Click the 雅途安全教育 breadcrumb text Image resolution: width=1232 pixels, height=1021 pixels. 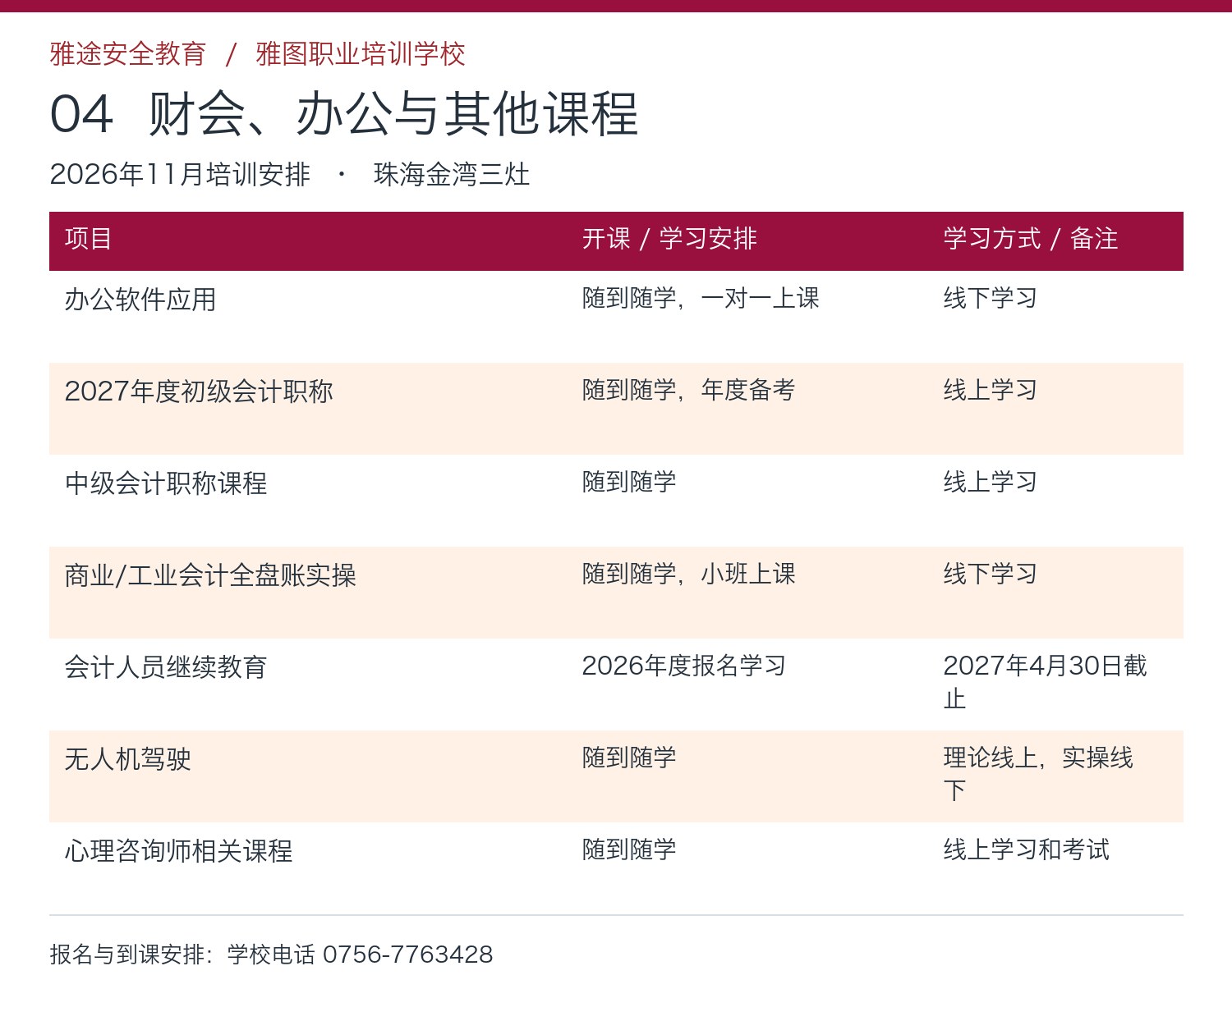[127, 54]
